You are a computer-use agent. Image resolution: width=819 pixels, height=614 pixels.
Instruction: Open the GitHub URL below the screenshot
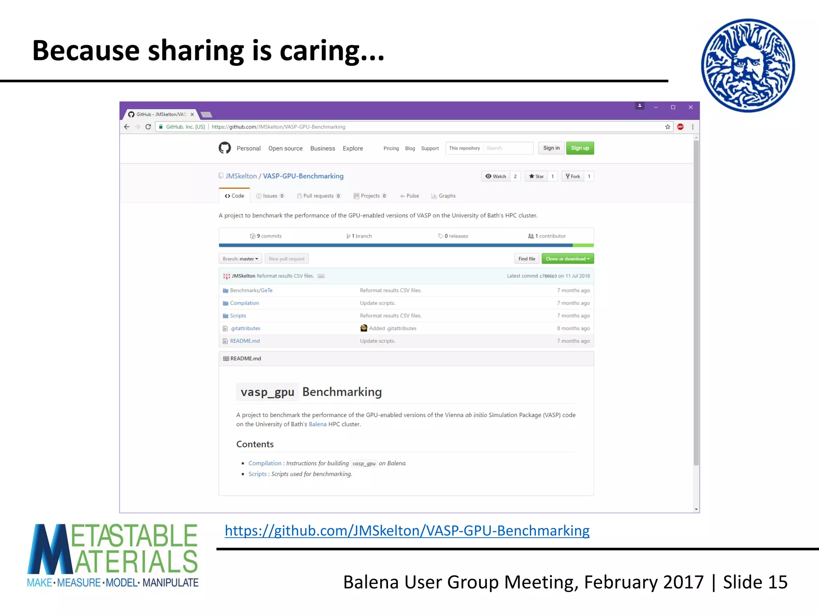tap(407, 530)
